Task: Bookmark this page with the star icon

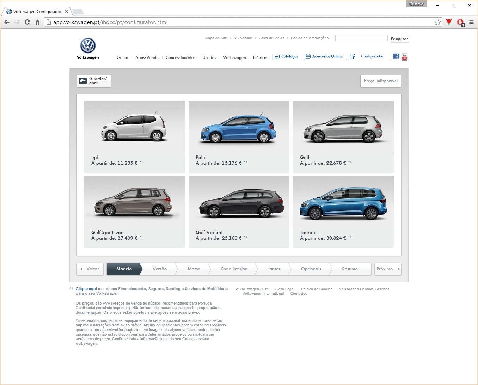Action: point(437,22)
